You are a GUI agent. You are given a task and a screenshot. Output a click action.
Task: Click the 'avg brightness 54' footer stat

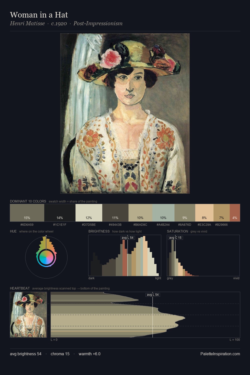tap(25, 354)
